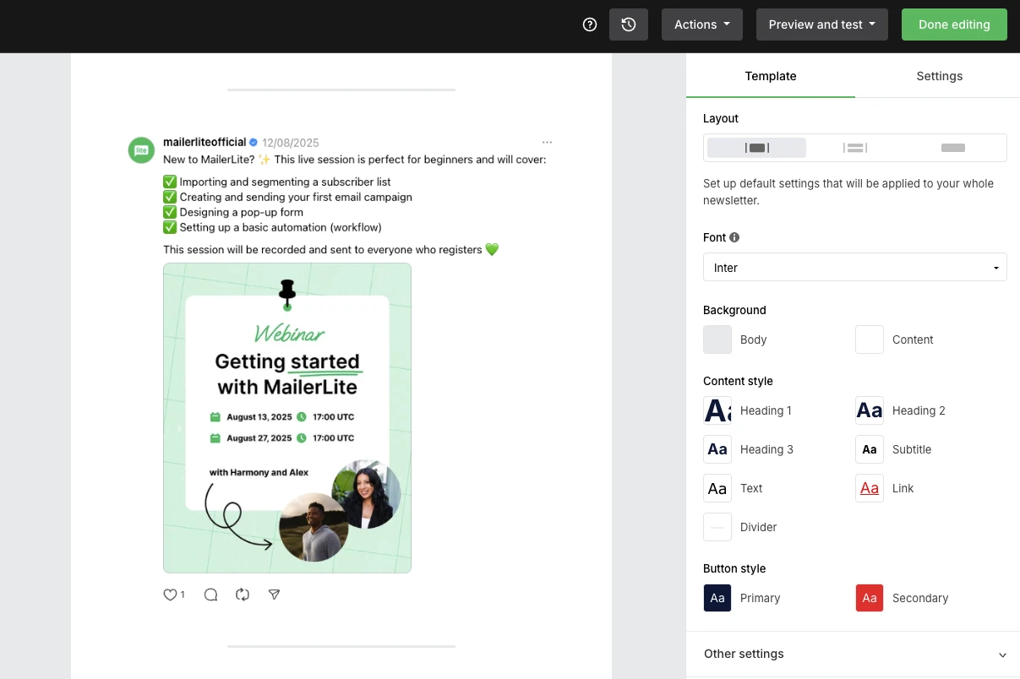The height and width of the screenshot is (679, 1020).
Task: Select the middle layout option with lines
Action: coord(855,148)
